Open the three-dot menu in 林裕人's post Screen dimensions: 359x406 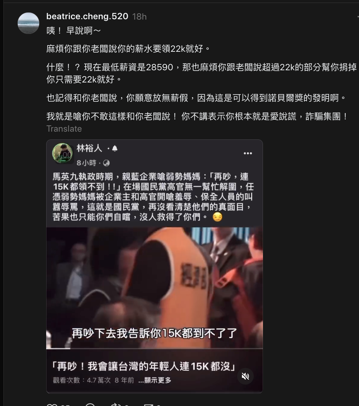248,153
